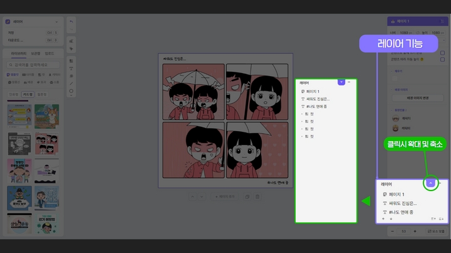Expand the enlarged layer panel's purple dropdown arrow

[x=341, y=82]
